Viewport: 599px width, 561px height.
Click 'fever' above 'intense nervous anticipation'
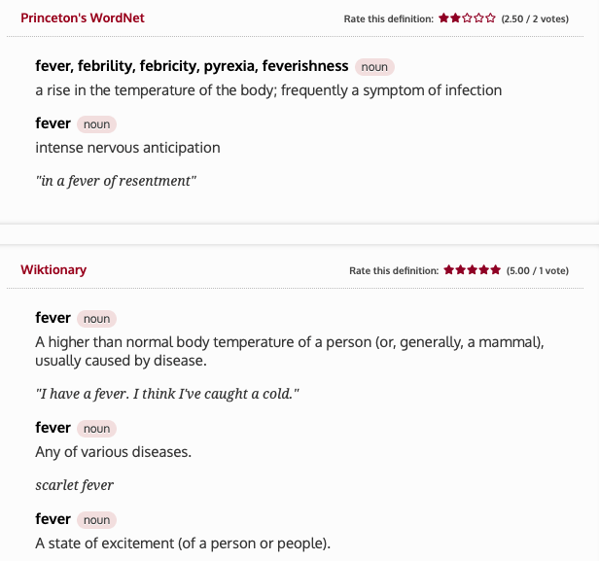tap(53, 123)
